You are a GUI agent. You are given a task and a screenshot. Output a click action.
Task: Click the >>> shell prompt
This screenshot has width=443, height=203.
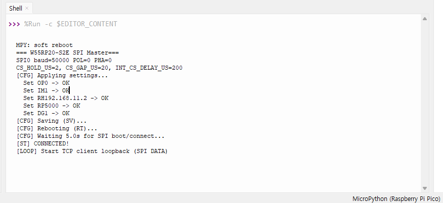tap(14, 24)
